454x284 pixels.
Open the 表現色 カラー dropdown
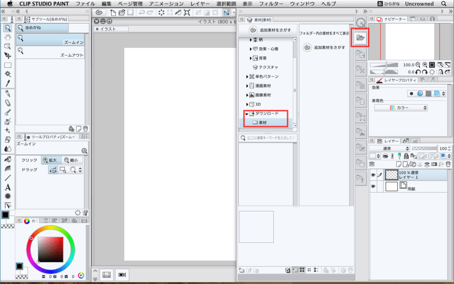pos(401,108)
